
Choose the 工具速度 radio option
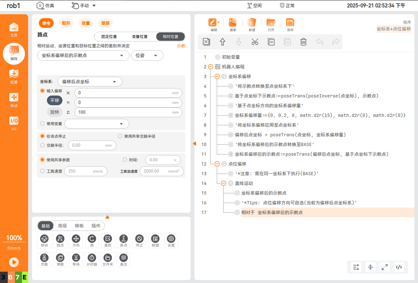[42, 171]
